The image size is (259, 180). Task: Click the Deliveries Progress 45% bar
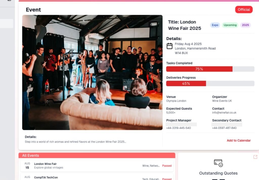(210, 84)
